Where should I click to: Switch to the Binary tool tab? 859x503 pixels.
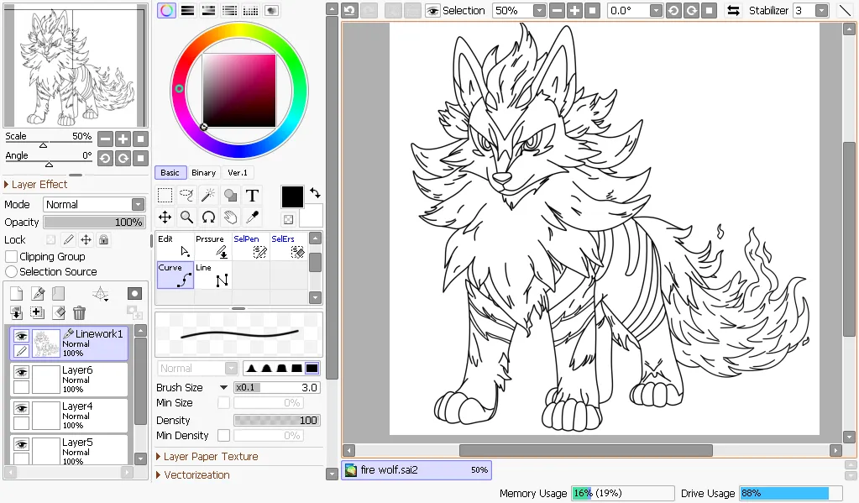tap(203, 173)
